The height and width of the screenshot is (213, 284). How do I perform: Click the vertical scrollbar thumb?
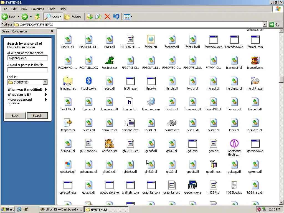(x=281, y=79)
